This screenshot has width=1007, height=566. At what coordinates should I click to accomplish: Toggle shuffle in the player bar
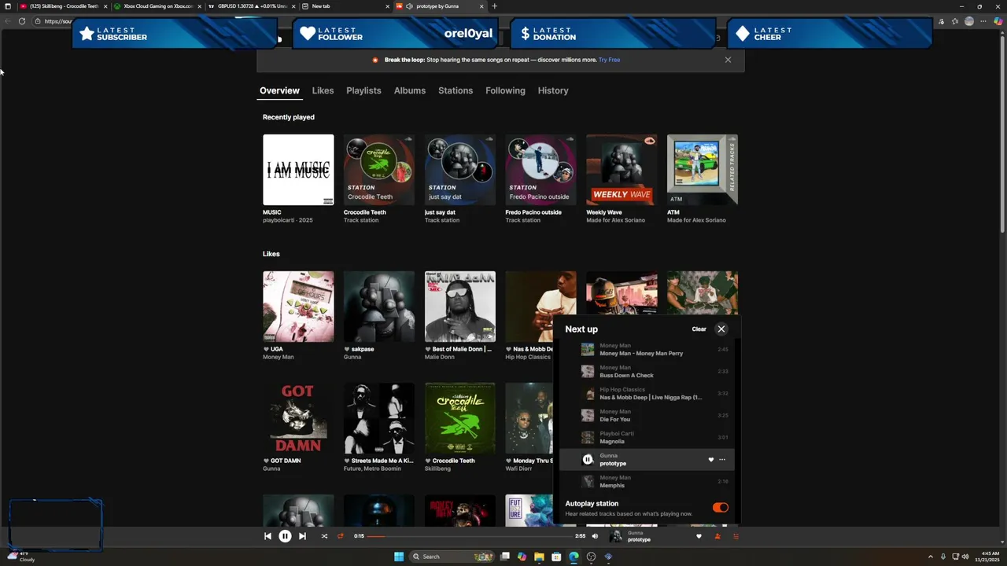click(x=324, y=536)
